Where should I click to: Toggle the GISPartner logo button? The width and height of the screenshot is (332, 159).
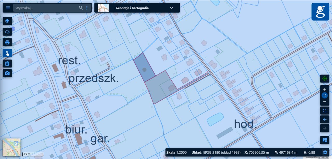pyautogui.click(x=320, y=12)
